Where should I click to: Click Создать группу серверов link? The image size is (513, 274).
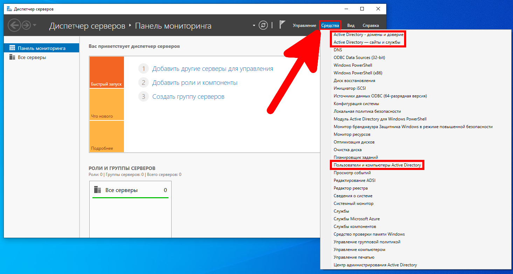[x=188, y=97]
